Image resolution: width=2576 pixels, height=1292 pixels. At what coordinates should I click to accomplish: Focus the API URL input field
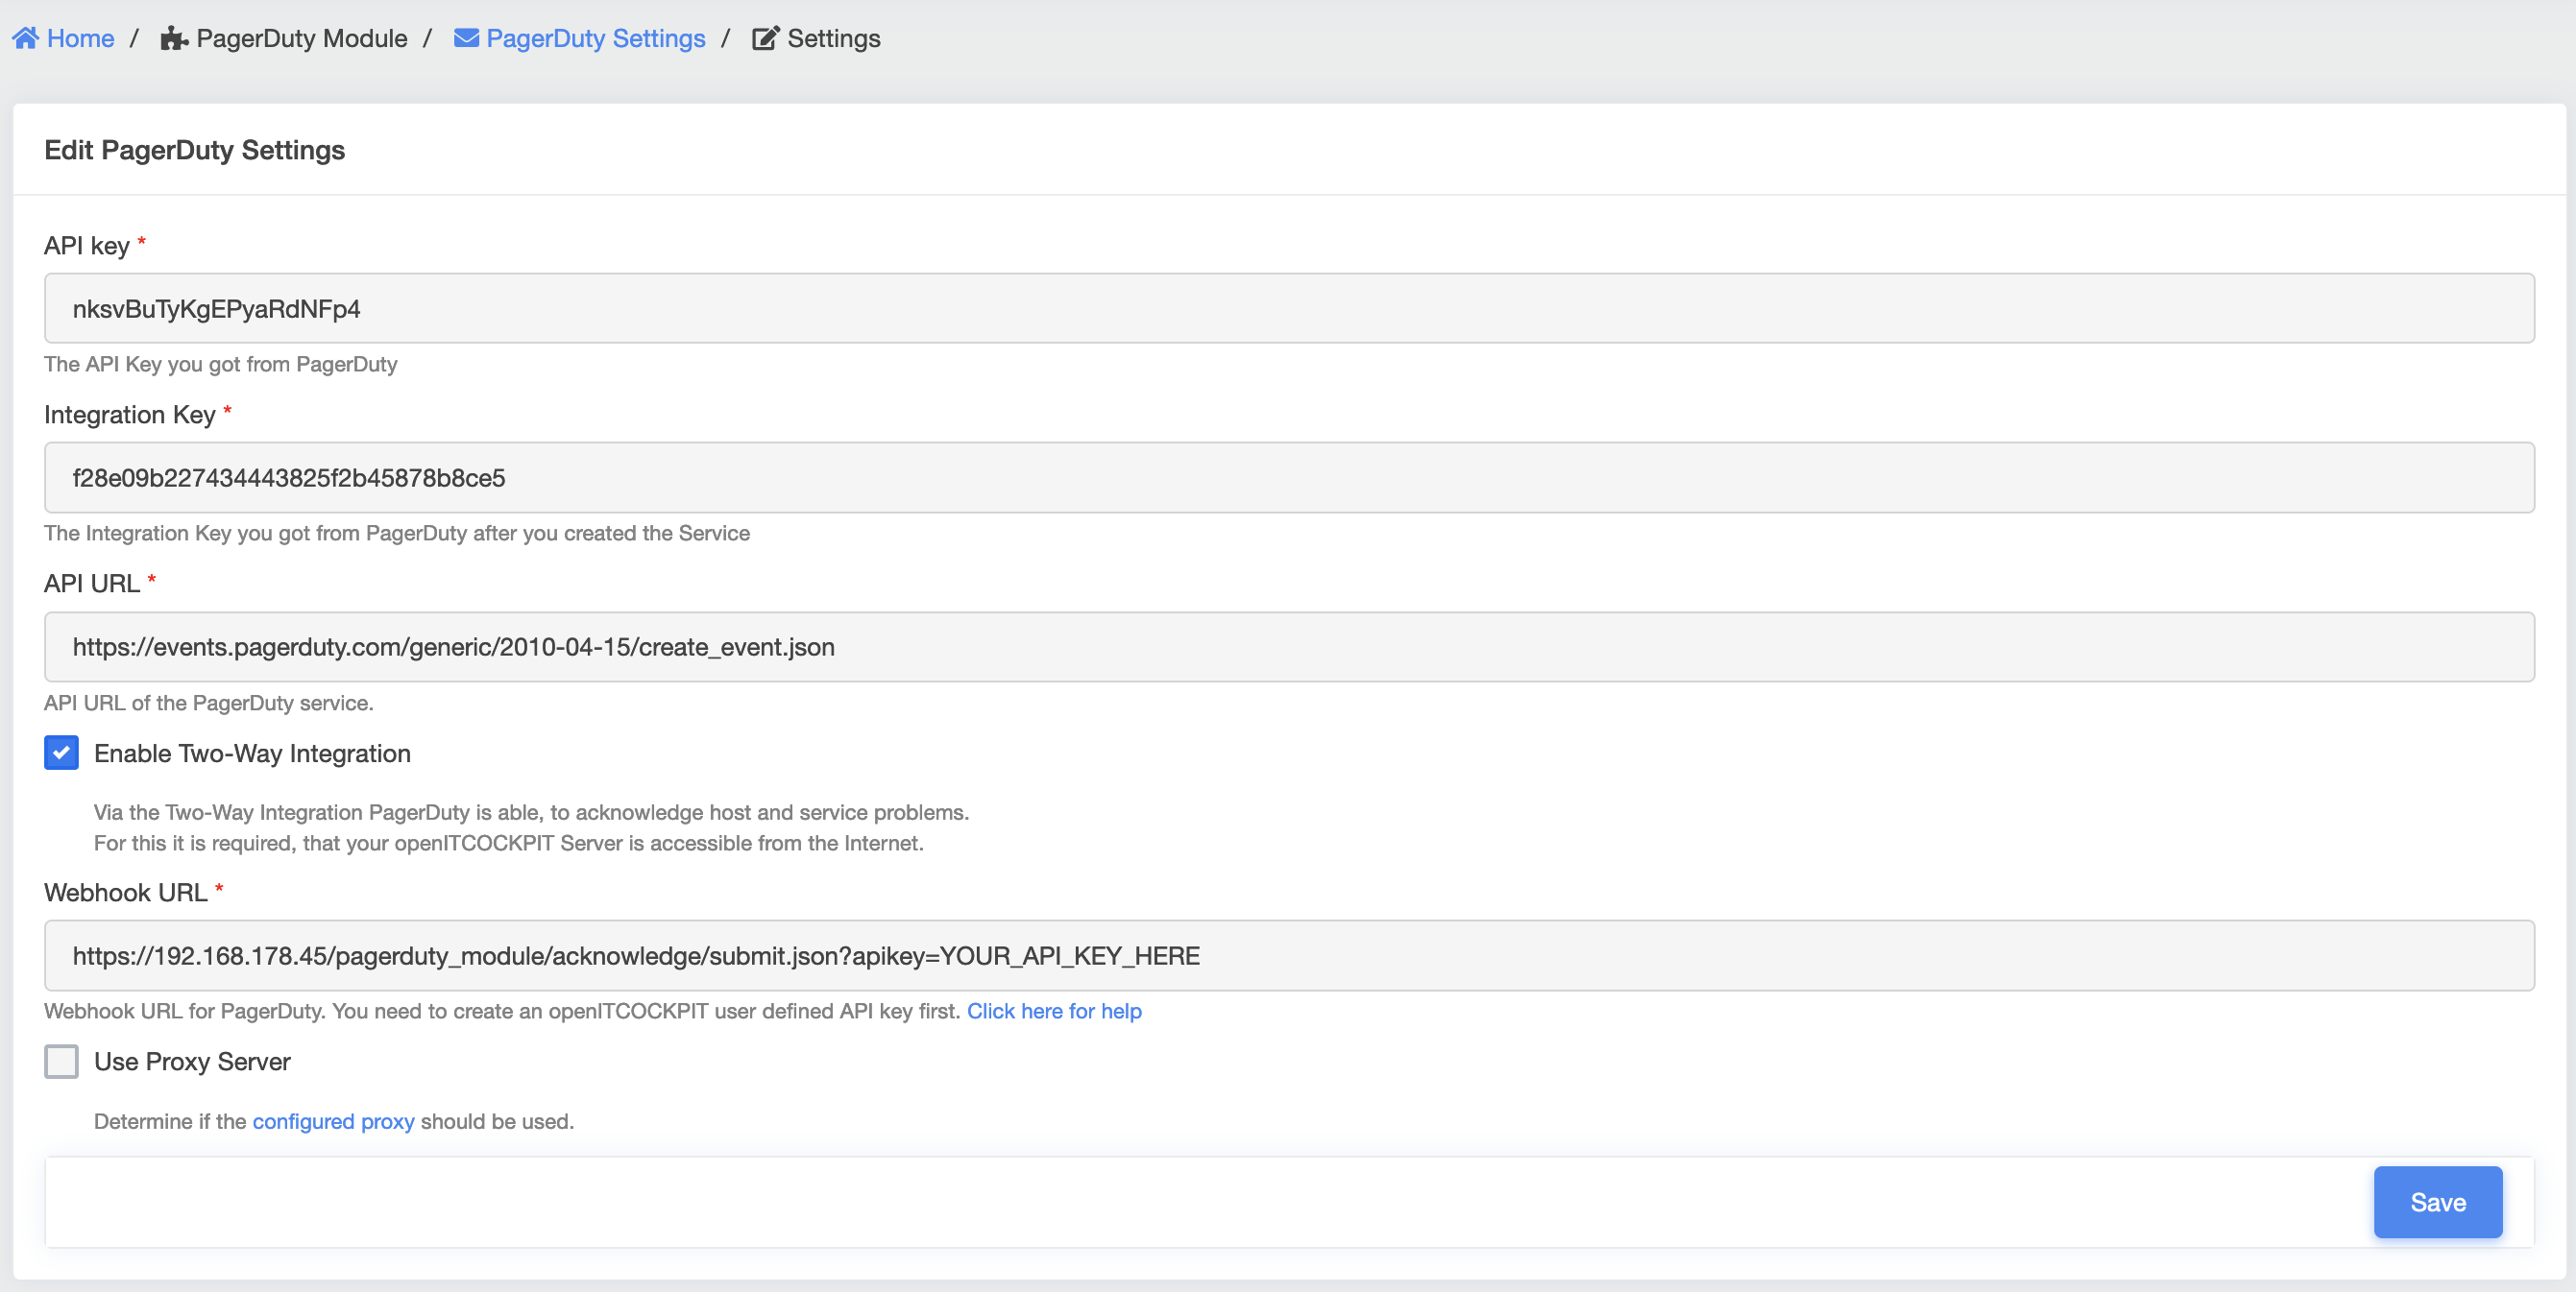click(x=1289, y=647)
